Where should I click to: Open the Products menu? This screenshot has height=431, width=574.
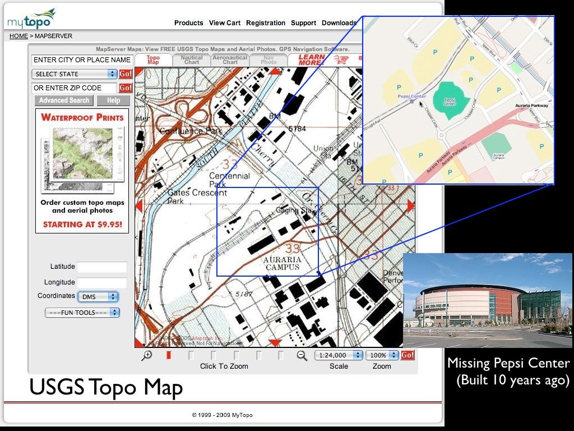pos(188,22)
